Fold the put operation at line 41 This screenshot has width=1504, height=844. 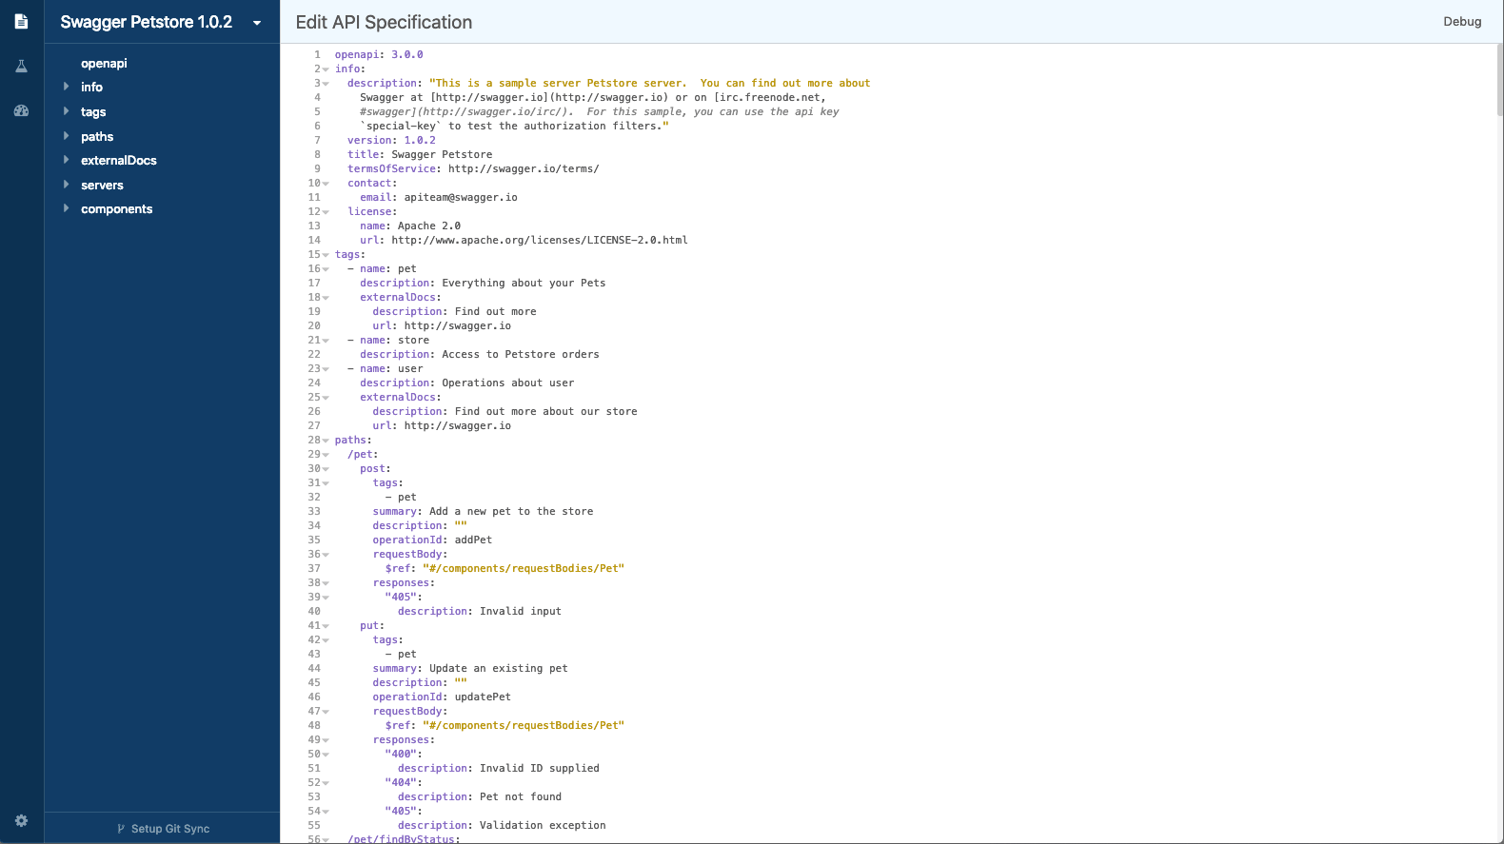326,626
